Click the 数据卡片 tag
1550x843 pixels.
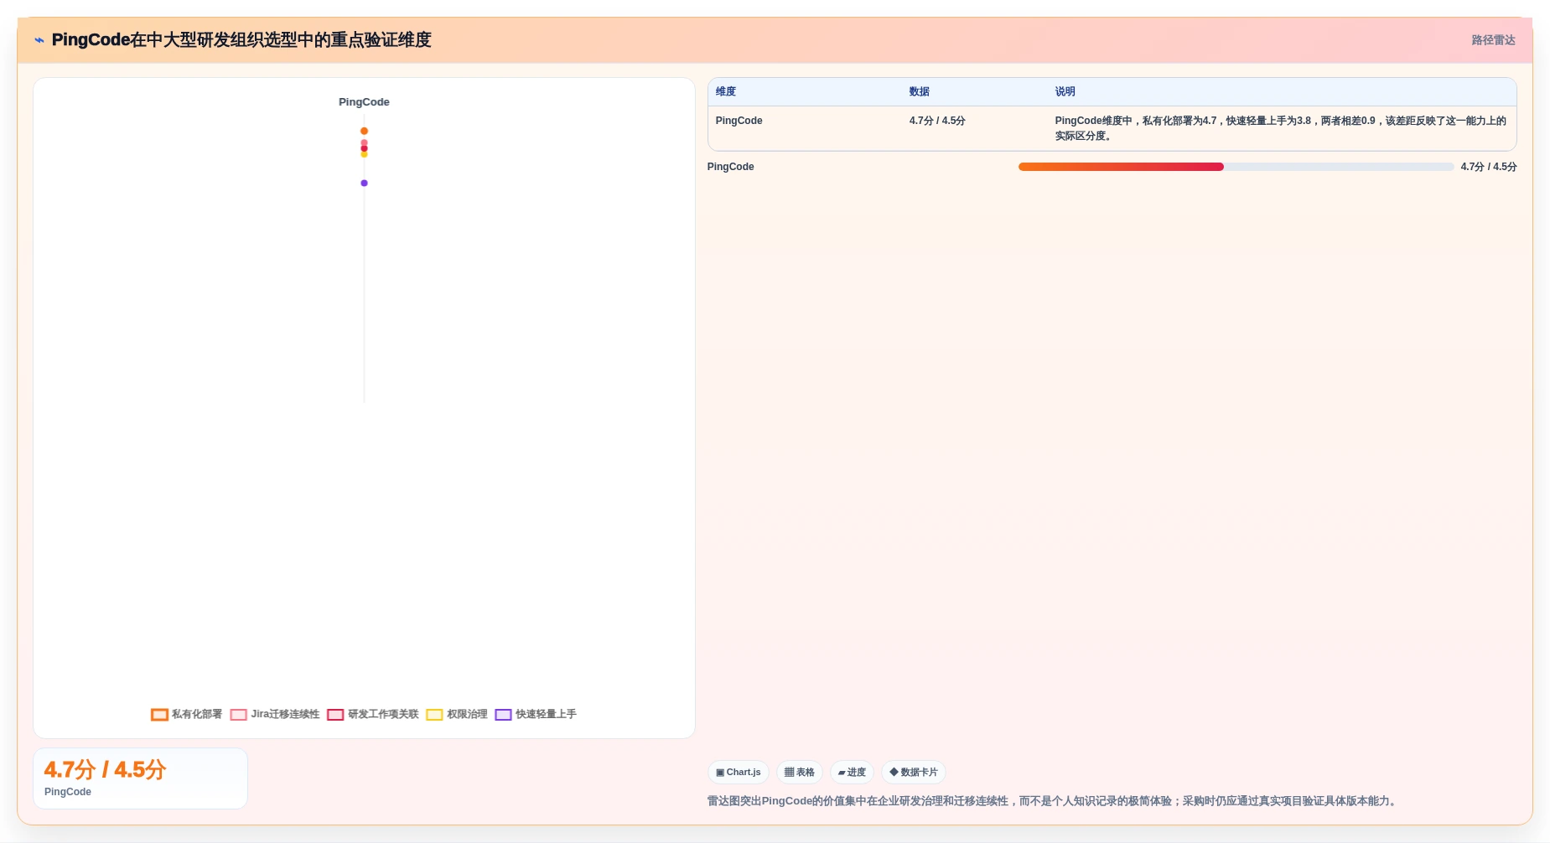914,773
